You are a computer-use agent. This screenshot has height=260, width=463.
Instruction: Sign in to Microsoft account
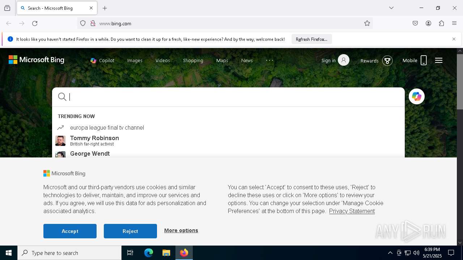point(328,61)
